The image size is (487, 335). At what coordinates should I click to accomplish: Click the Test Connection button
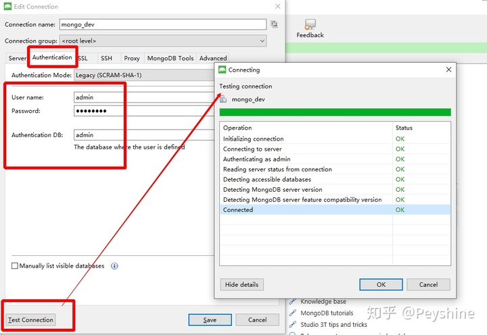[x=30, y=319]
